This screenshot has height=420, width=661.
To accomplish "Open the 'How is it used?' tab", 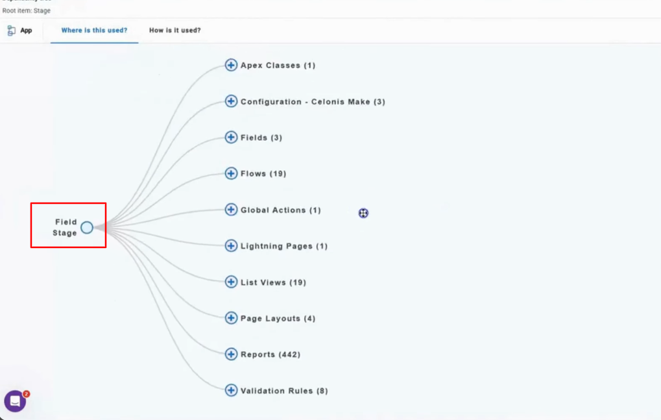I will pyautogui.click(x=174, y=31).
